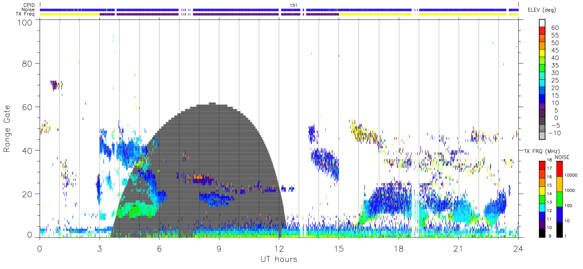
Task: Click the 'Range Gate' y-axis label
Action: (x=8, y=129)
